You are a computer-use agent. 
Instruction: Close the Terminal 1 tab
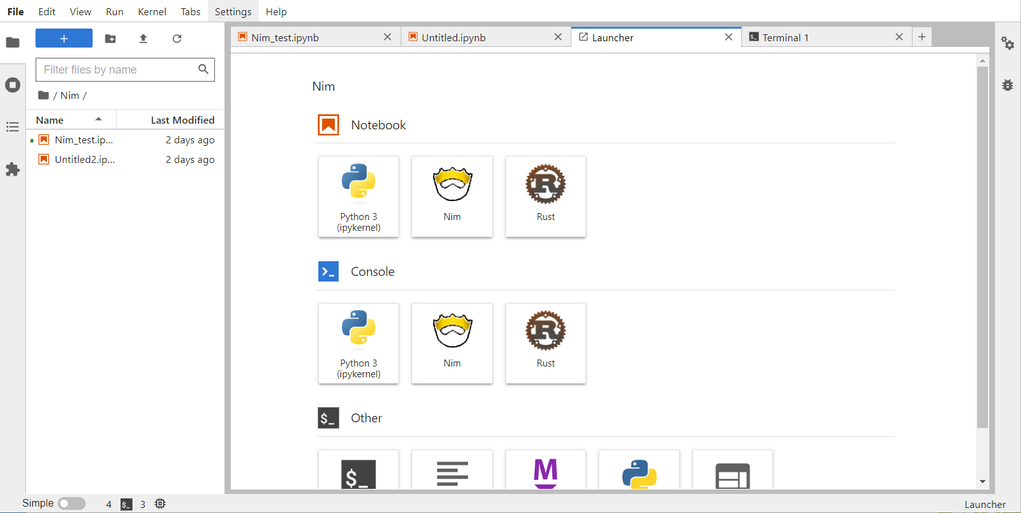point(899,37)
